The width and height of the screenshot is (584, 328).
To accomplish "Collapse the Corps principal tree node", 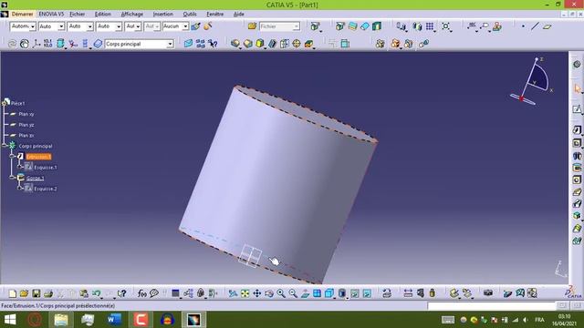I will (5, 146).
